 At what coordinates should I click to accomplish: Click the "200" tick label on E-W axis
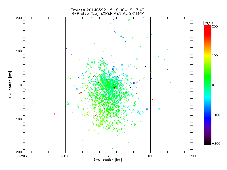(193, 156)
